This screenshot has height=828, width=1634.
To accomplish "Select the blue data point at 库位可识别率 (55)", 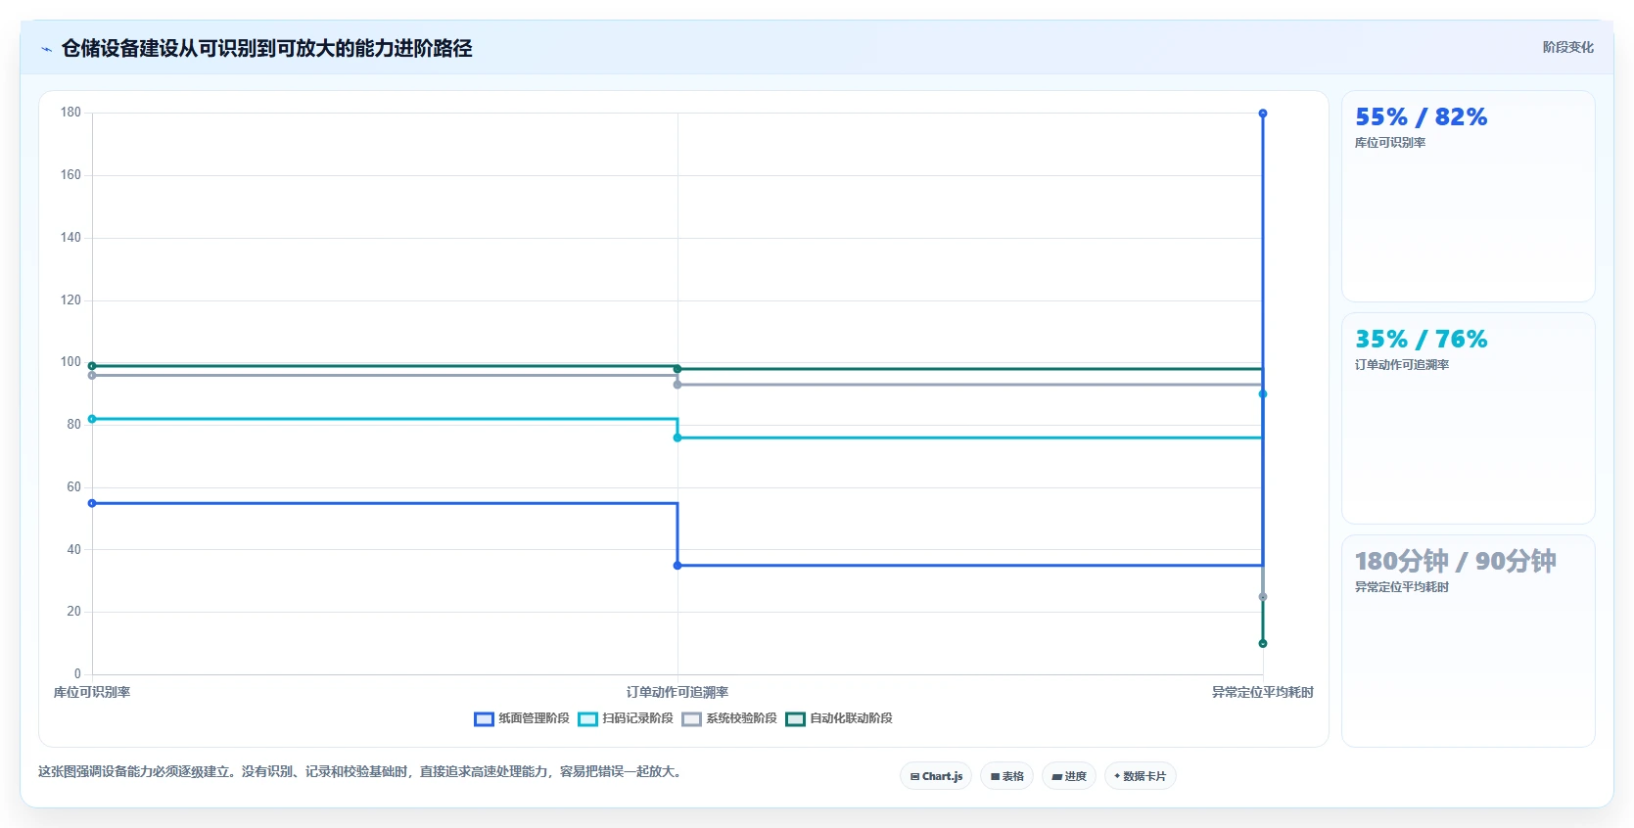I will click(92, 503).
